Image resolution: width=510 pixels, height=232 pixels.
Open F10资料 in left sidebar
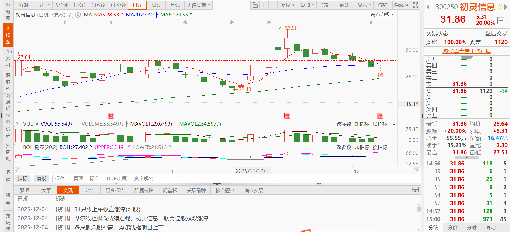click(8, 58)
